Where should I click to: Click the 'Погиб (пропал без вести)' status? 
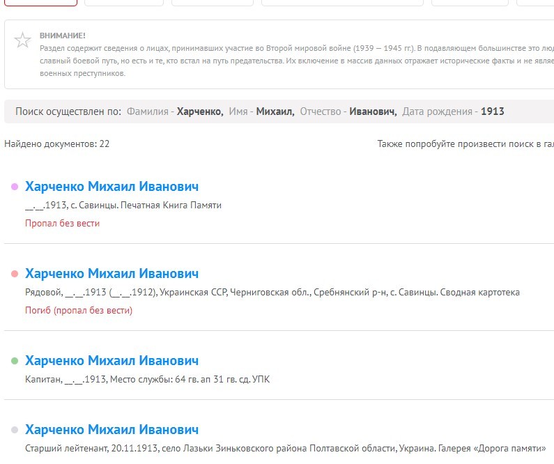pyautogui.click(x=79, y=311)
